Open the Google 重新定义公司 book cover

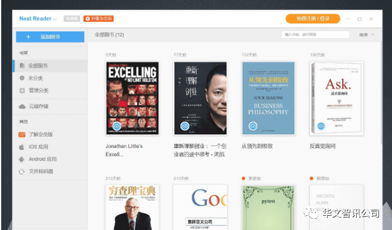[x=200, y=207]
